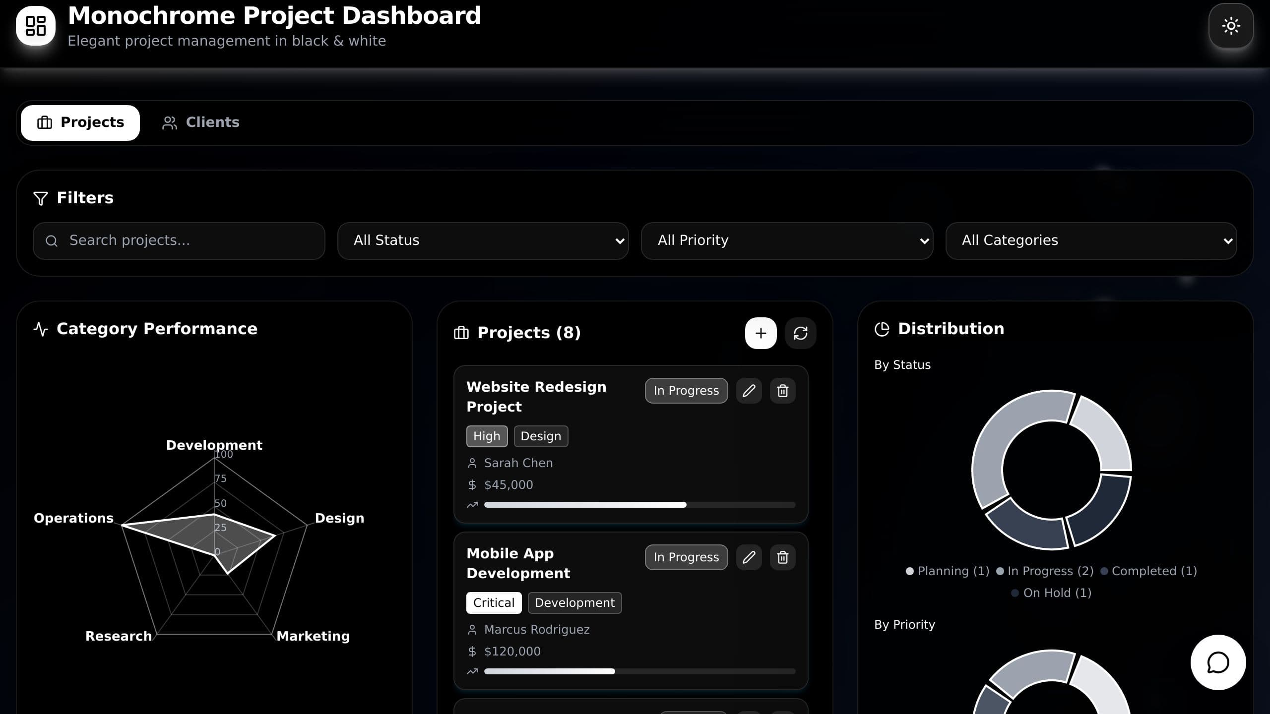The width and height of the screenshot is (1270, 714).
Task: Click the Operations radar axis label
Action: click(73, 518)
